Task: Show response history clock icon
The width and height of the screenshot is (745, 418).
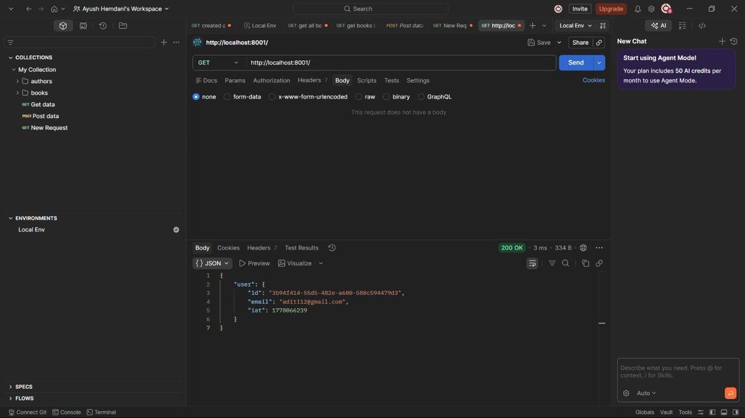Action: point(332,247)
